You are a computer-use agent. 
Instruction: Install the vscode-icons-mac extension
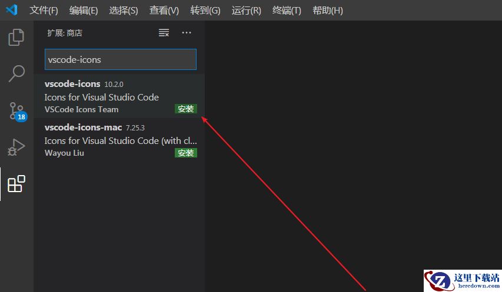tap(186, 153)
